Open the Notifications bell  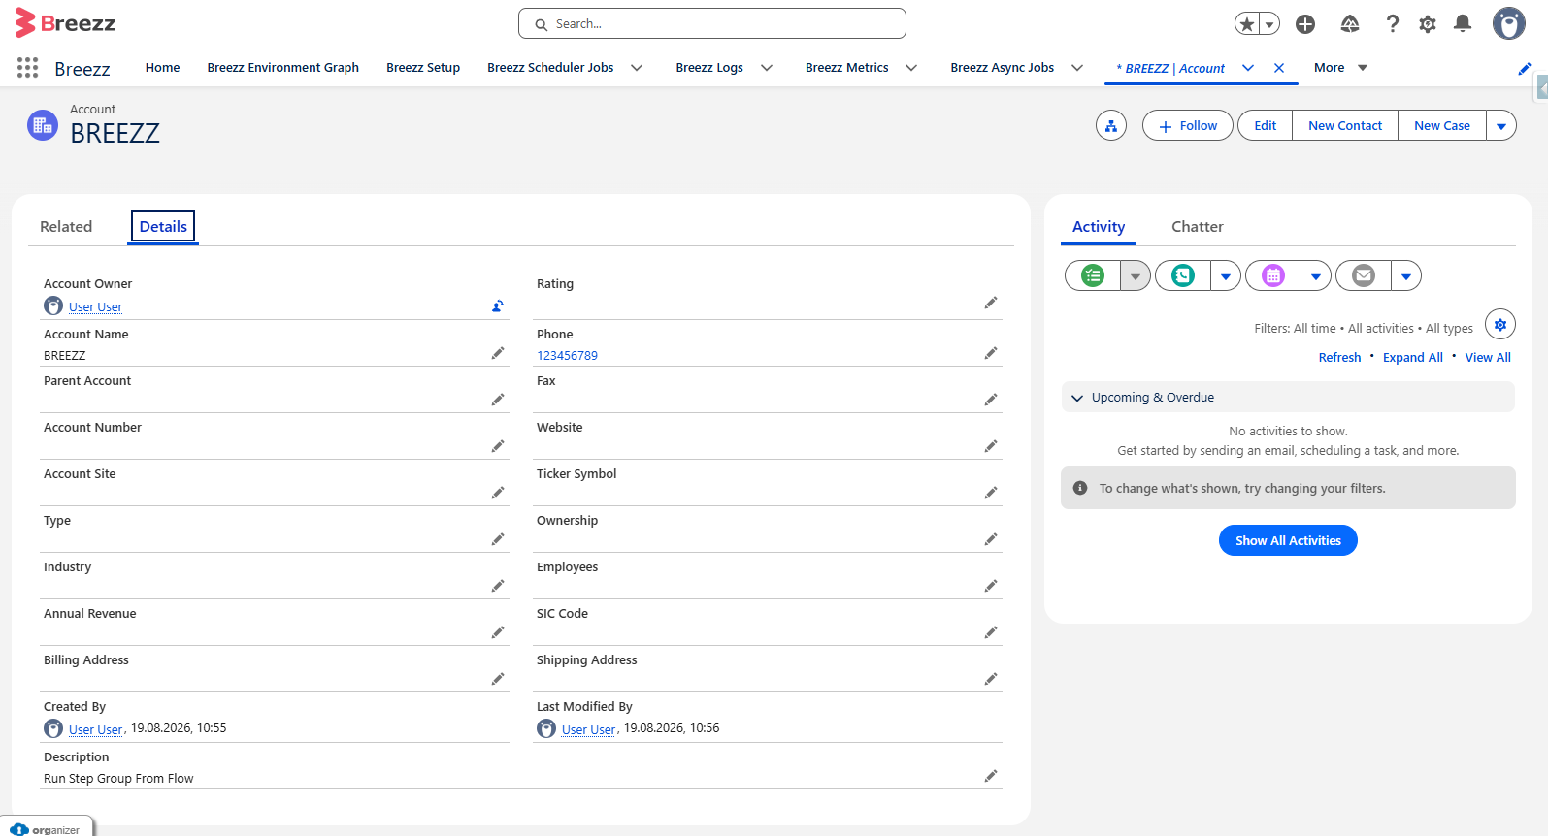(x=1463, y=24)
